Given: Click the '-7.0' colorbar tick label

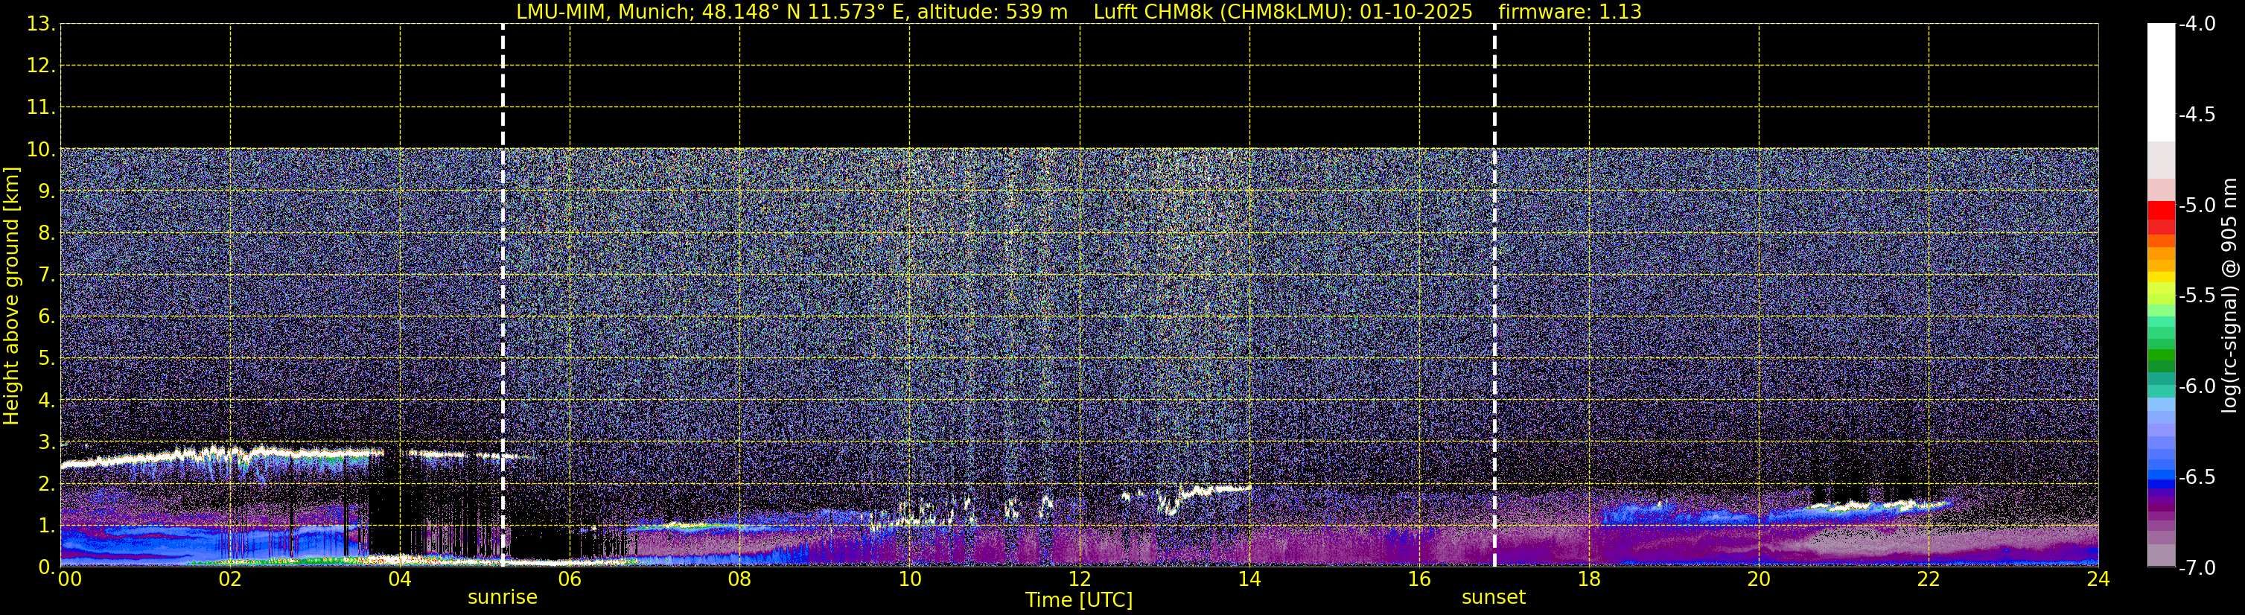Looking at the screenshot, I should coord(2196,568).
